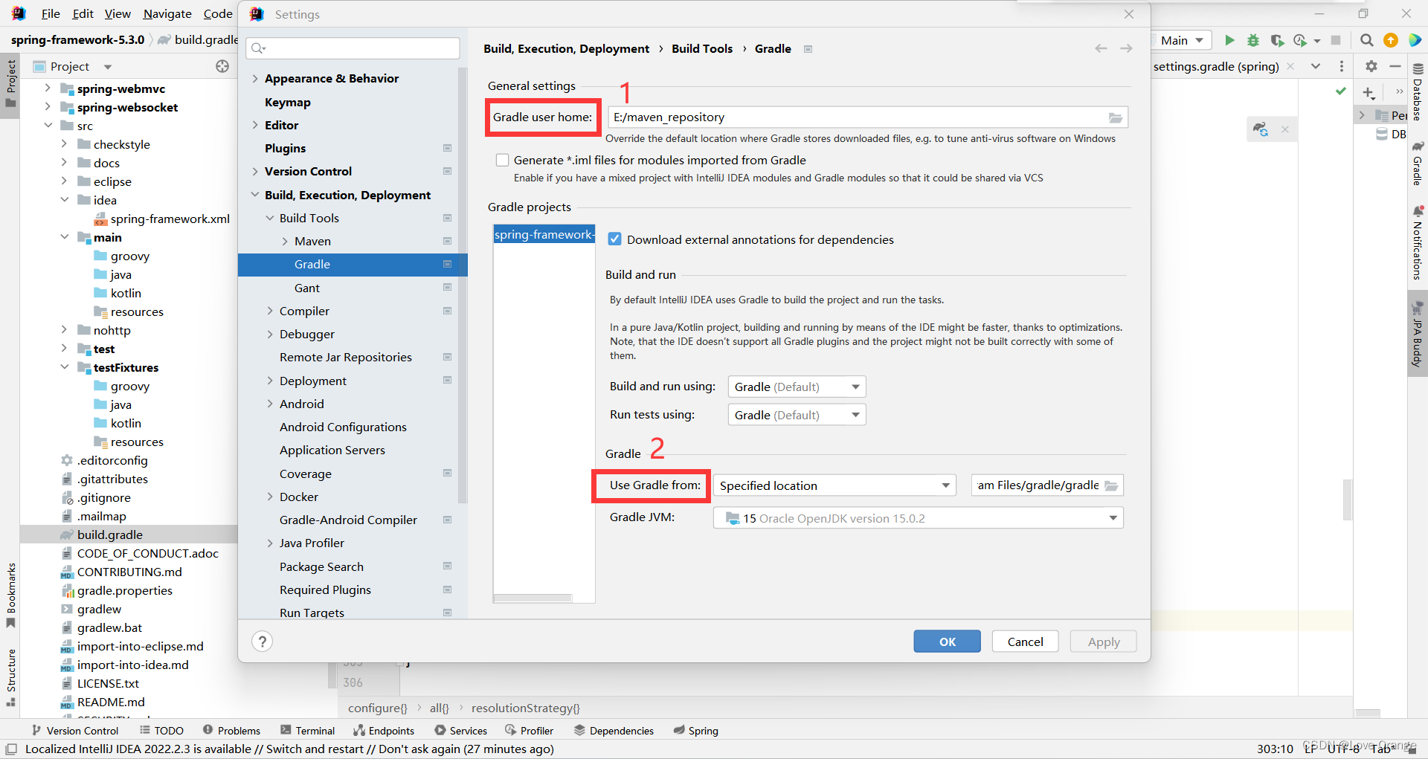Viewport: 1428px width, 759px height.
Task: Click the Run button in toolbar
Action: pos(1229,40)
